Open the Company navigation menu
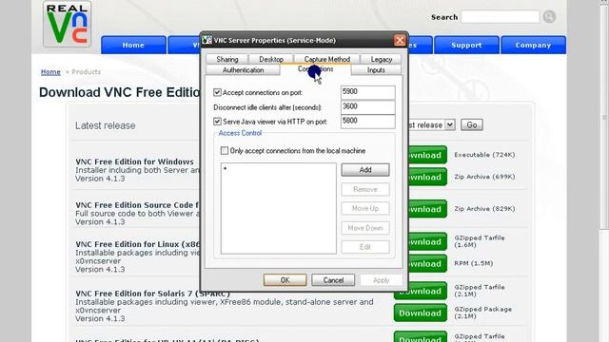The height and width of the screenshot is (342, 609). 533,45
